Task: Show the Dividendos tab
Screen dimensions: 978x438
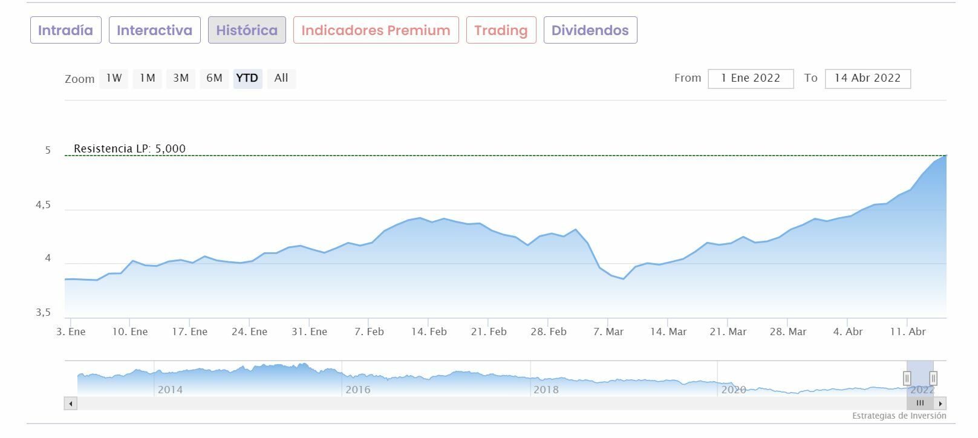Action: [590, 30]
